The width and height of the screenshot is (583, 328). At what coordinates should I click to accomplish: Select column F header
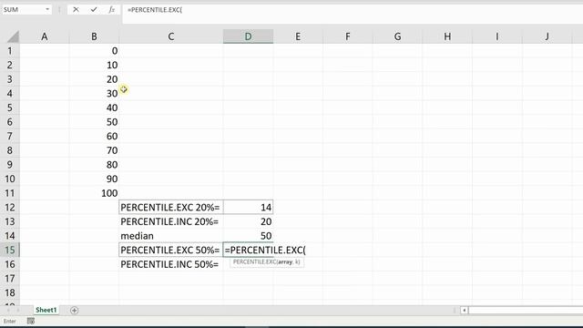pos(348,36)
